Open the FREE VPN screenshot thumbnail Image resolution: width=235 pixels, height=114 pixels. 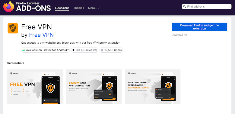point(35,87)
